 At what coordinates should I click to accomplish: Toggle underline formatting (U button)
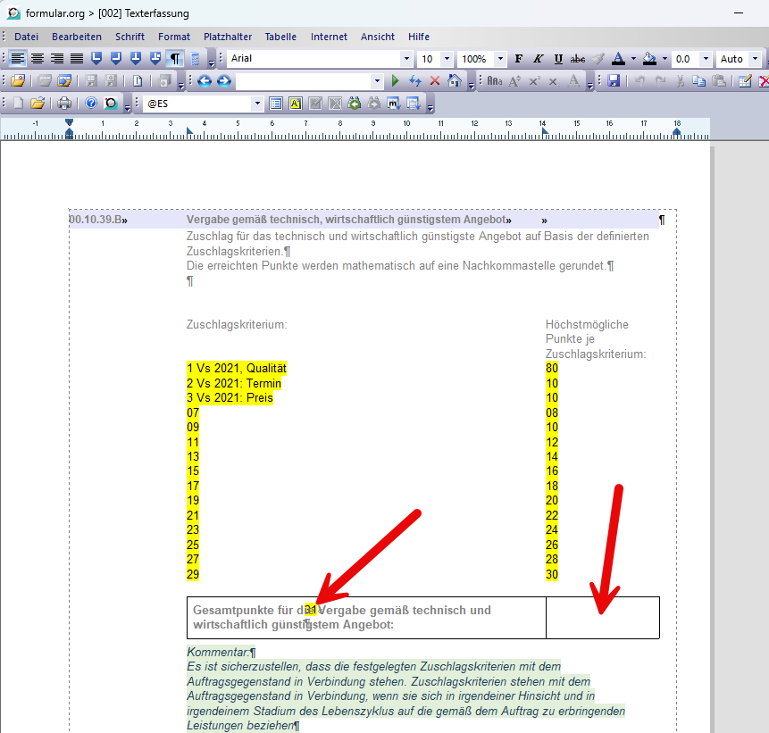click(558, 59)
